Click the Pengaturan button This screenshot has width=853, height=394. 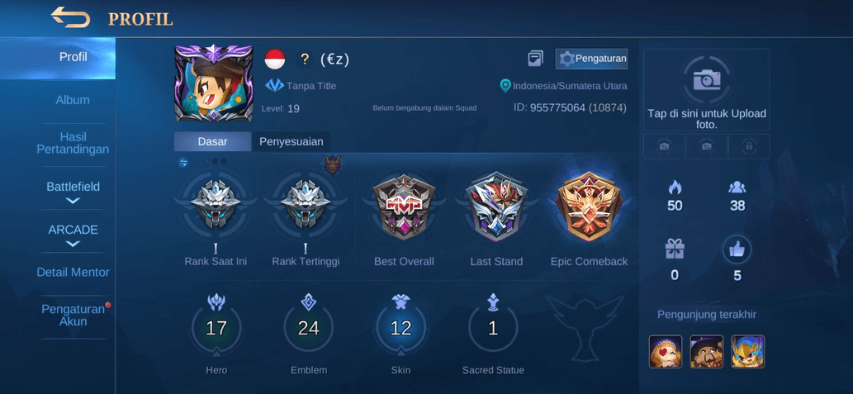point(591,59)
